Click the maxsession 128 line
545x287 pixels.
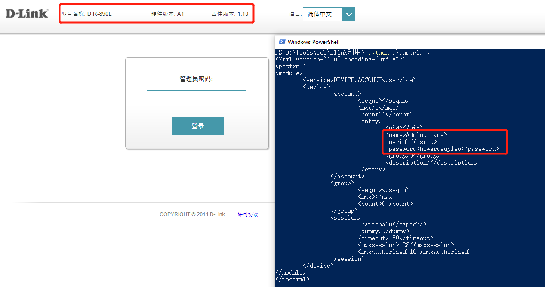pyautogui.click(x=406, y=245)
